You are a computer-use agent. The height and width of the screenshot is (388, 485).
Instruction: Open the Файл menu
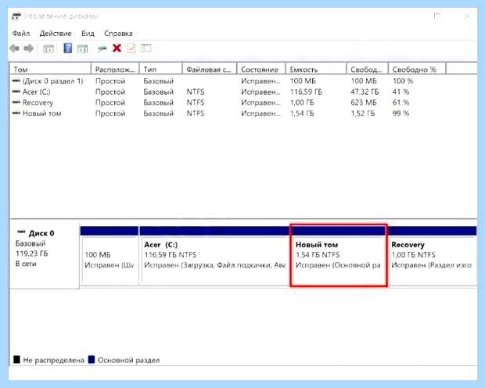(21, 34)
